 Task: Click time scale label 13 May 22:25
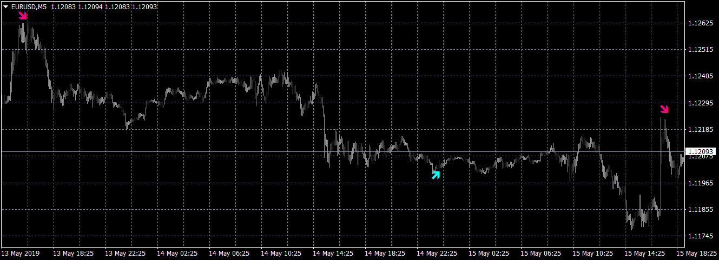click(126, 253)
